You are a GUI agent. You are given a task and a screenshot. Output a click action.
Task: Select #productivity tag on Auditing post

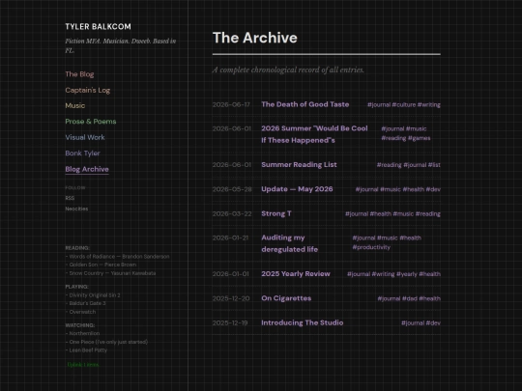click(x=371, y=247)
